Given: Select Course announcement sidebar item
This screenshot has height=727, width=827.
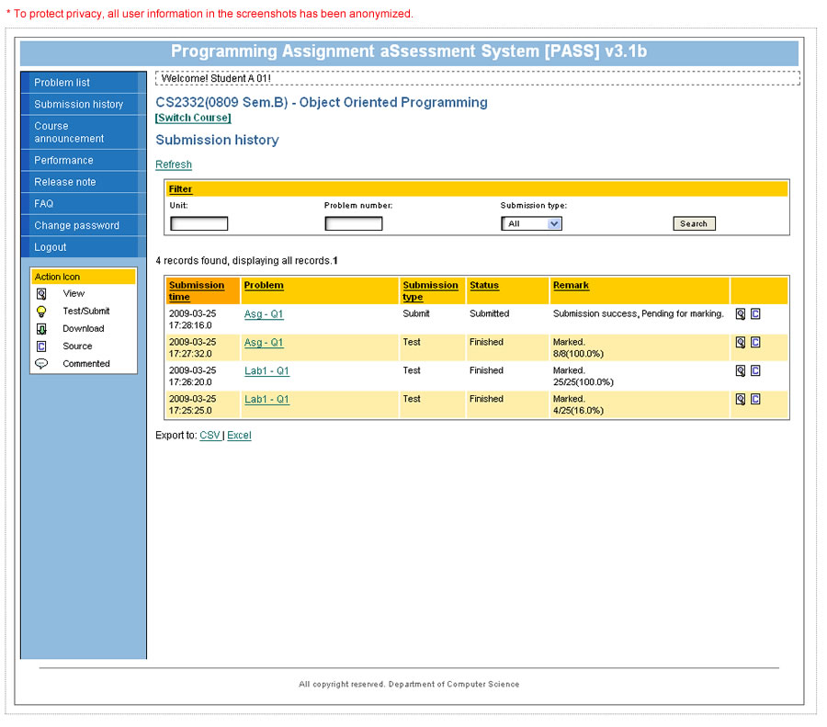Looking at the screenshot, I should coord(69,132).
